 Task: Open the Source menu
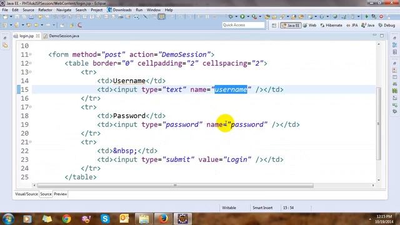point(28,10)
